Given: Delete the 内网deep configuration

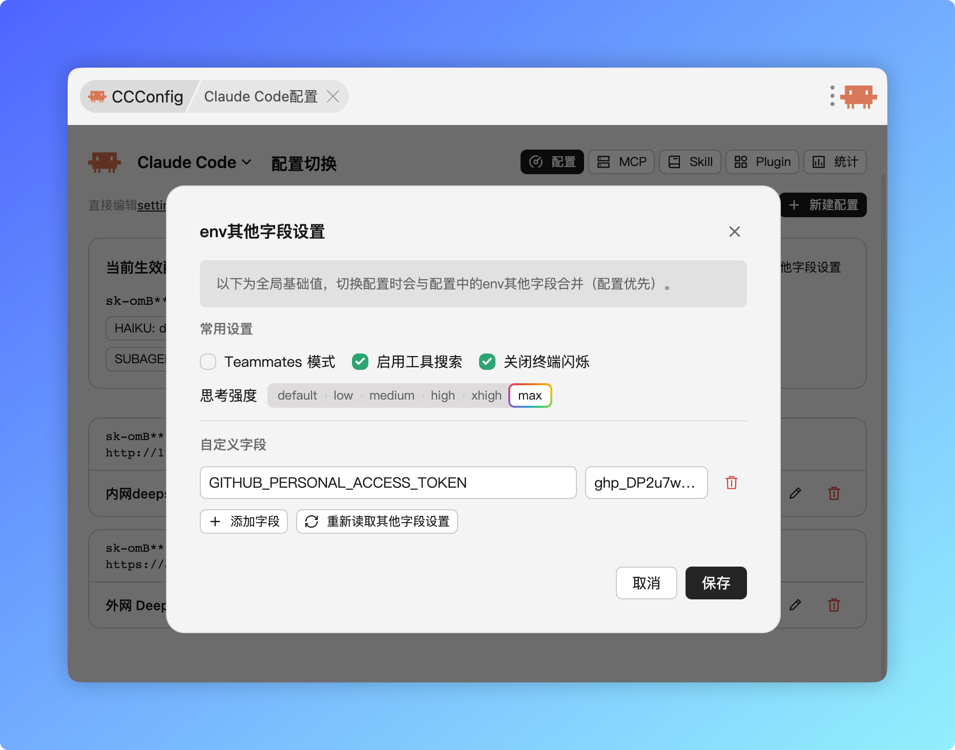Looking at the screenshot, I should 834,493.
